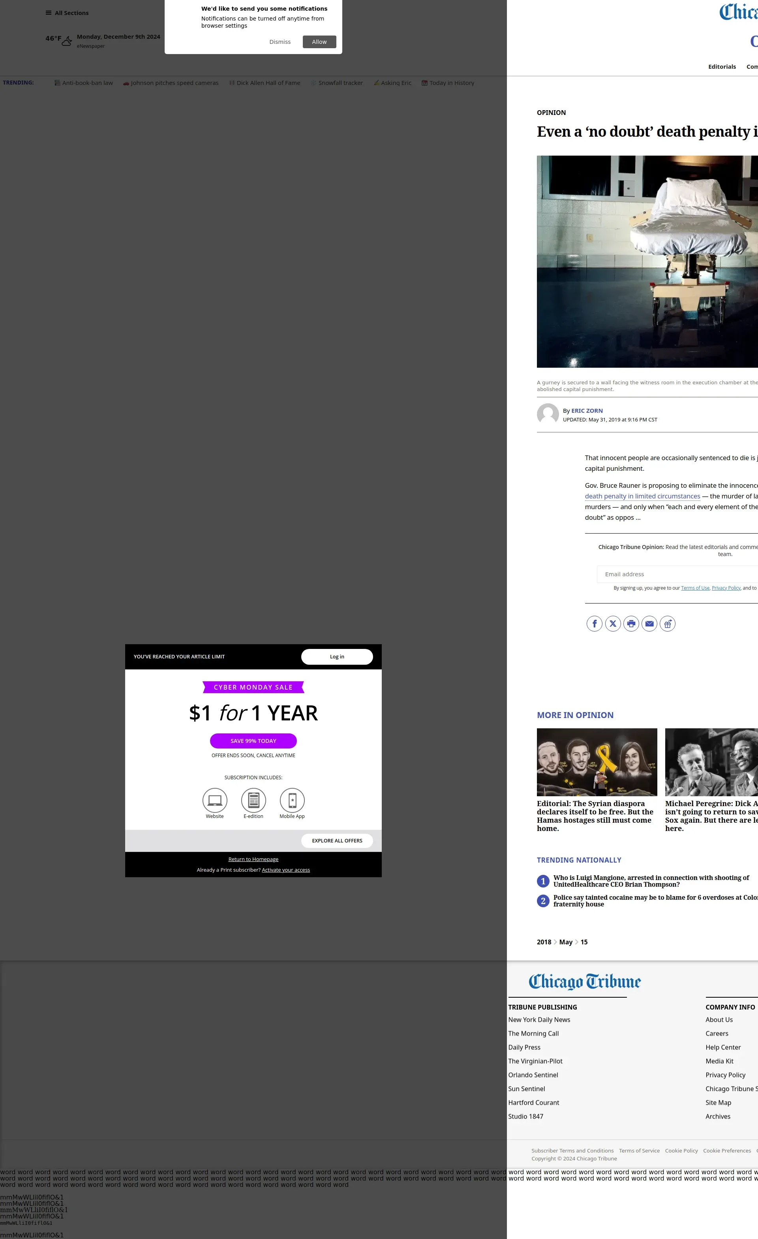Share article by email icon
758x1239 pixels.
pos(649,624)
